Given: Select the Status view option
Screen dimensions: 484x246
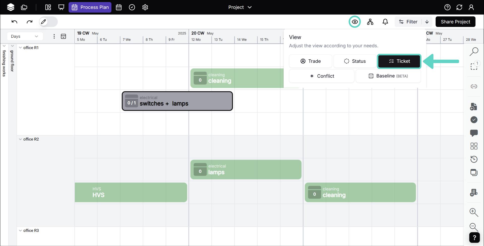Looking at the screenshot, I should coord(355,61).
